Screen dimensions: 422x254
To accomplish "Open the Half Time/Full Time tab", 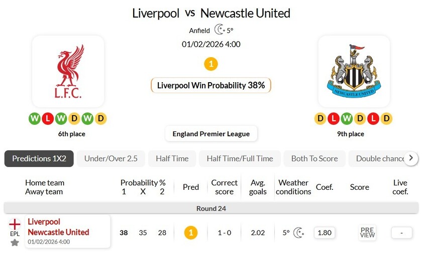I will coord(240,158).
